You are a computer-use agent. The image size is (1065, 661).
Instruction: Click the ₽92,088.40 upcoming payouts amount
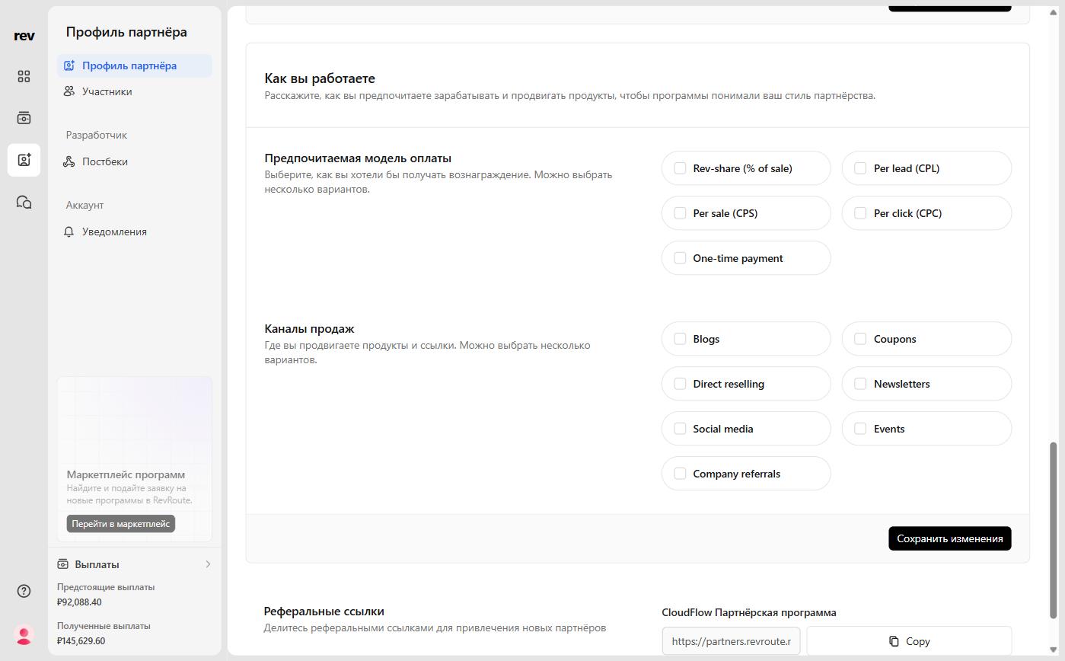[79, 602]
